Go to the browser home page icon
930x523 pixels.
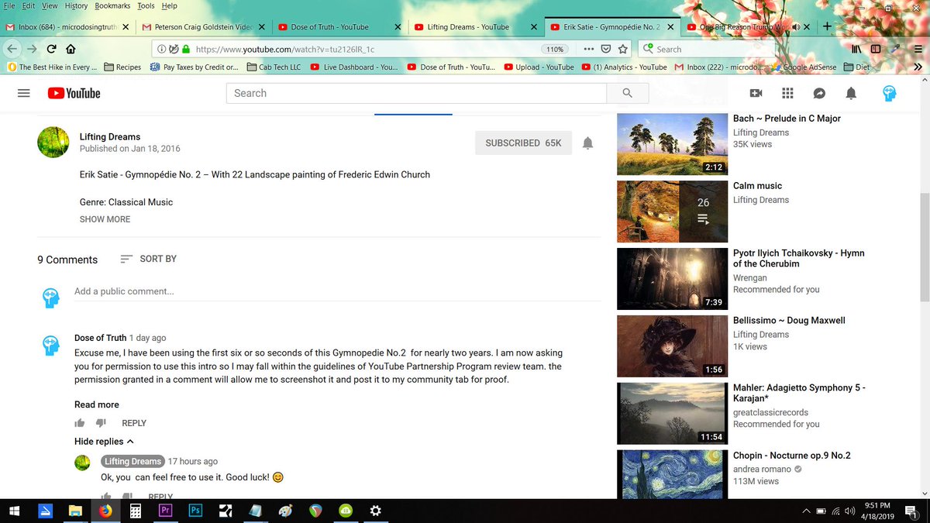71,49
